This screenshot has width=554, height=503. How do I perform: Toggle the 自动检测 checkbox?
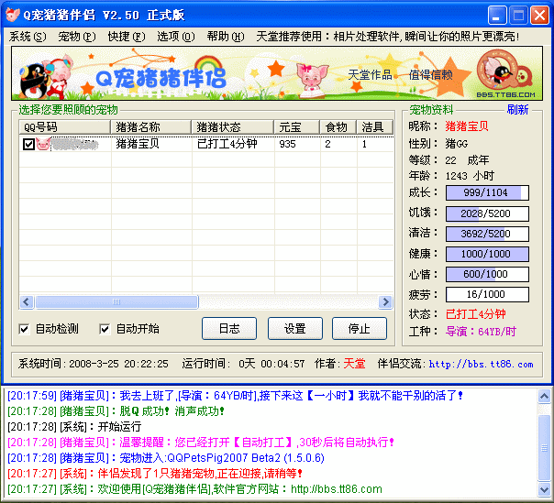24,329
